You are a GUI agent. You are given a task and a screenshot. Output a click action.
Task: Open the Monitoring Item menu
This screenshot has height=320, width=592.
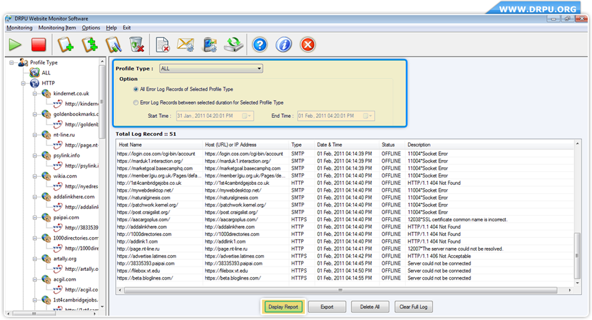click(57, 28)
